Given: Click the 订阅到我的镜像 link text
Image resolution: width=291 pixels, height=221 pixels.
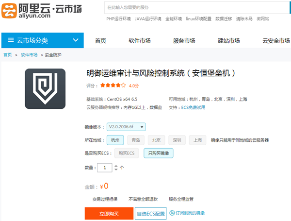Looking at the screenshot, I should (190, 213).
